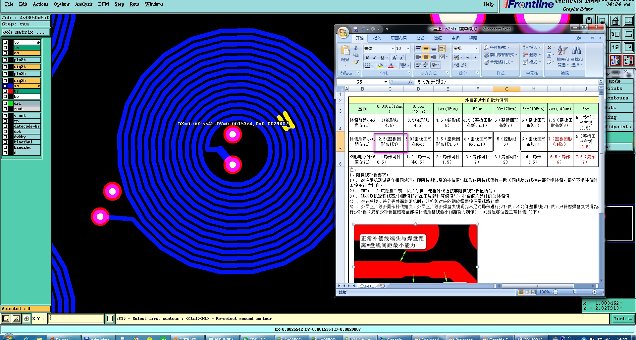Toggle the 'to' layer checkbox
Screen dimensions: 636x340
[5, 42]
